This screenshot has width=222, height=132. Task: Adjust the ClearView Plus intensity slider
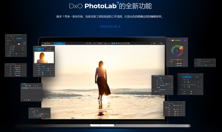189,87
